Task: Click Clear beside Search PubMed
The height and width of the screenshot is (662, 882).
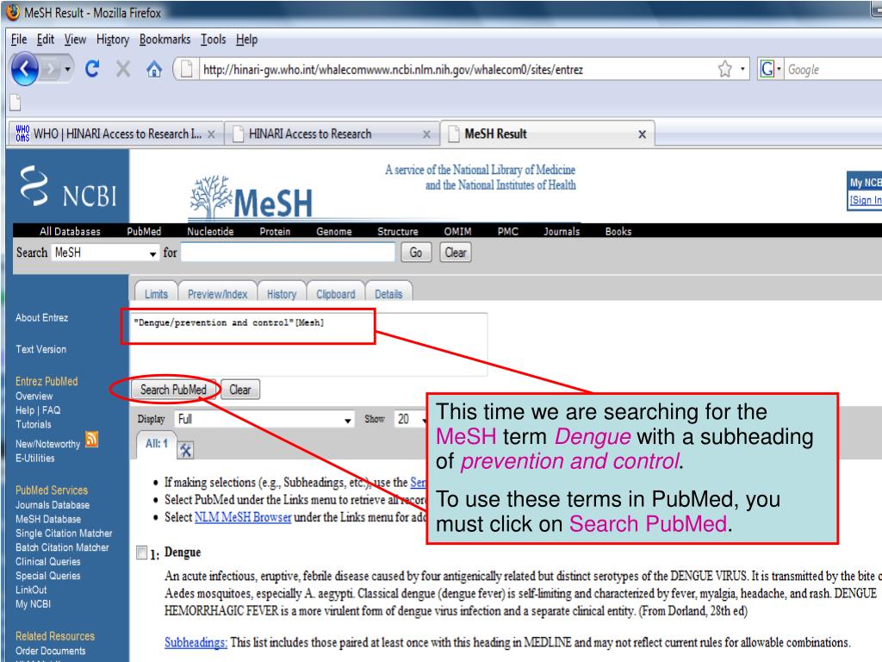Action: click(240, 390)
